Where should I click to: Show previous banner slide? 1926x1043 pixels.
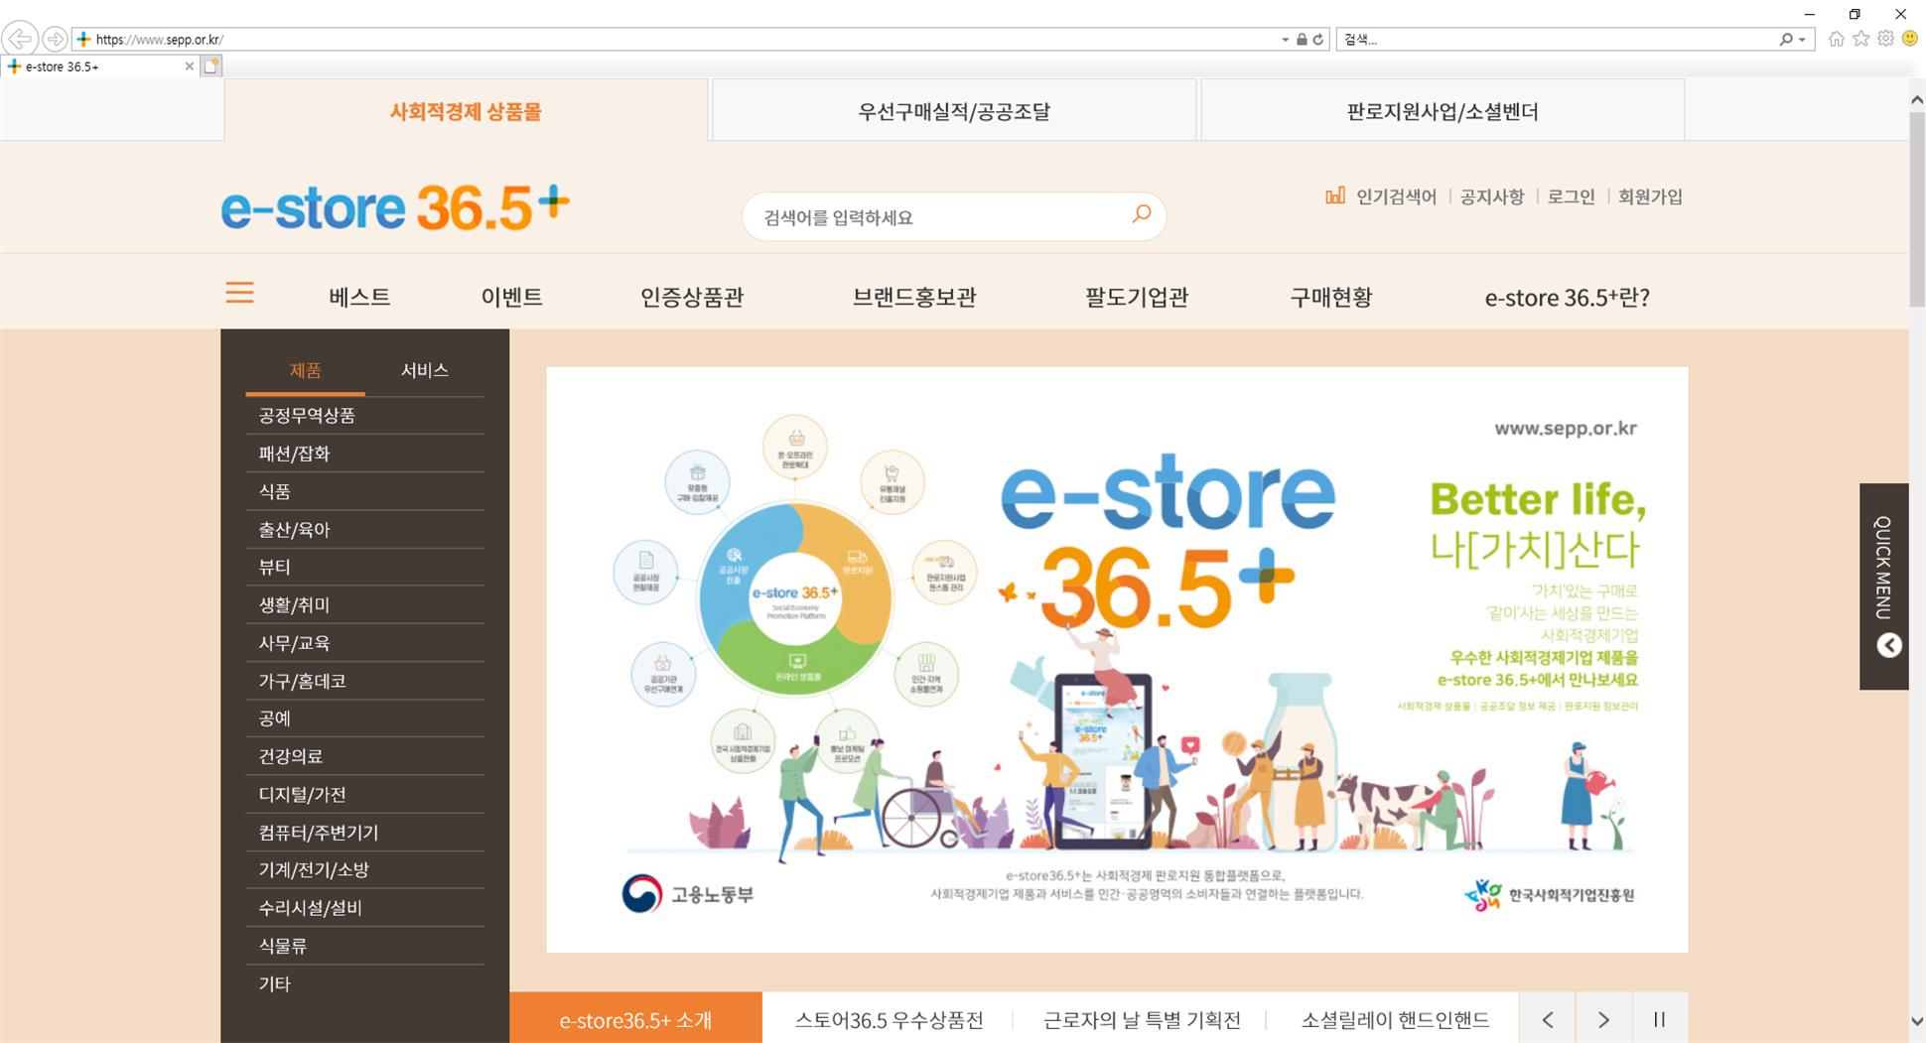click(x=1547, y=1019)
